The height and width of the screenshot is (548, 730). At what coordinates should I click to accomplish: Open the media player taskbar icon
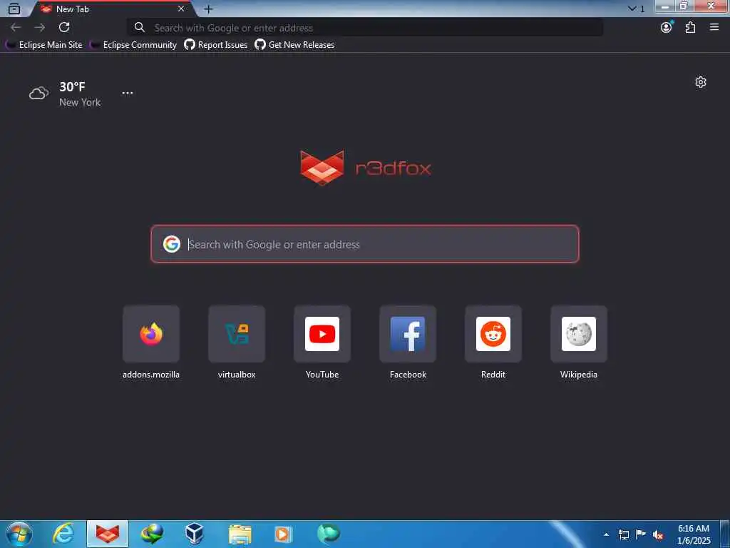(283, 534)
